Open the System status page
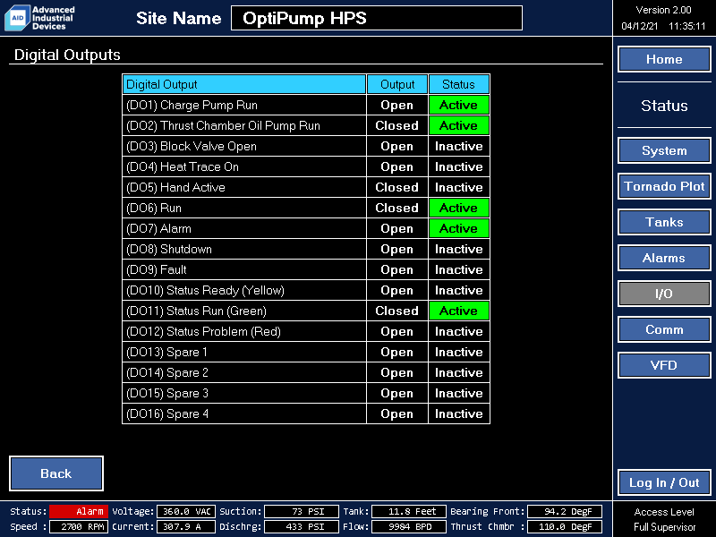Viewport: 716px width, 537px height. click(664, 150)
